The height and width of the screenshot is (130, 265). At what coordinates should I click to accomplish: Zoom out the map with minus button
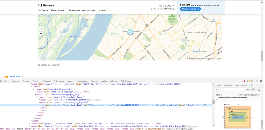point(41,34)
